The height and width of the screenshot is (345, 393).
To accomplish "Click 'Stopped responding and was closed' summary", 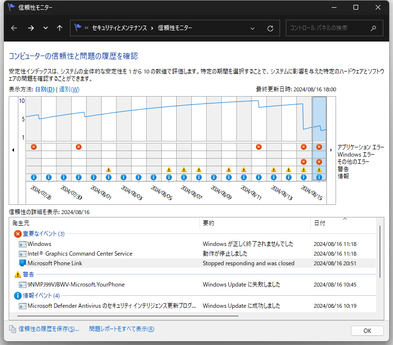I will [248, 263].
